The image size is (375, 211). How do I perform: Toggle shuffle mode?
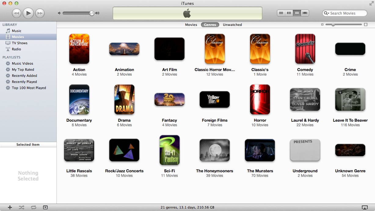(21, 207)
